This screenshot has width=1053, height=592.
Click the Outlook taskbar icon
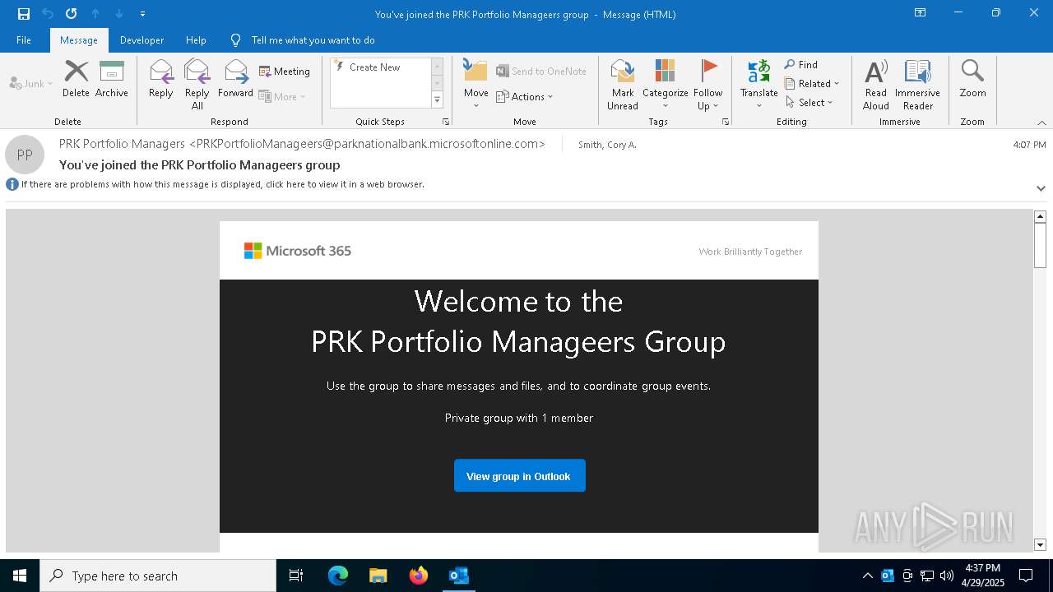(459, 576)
